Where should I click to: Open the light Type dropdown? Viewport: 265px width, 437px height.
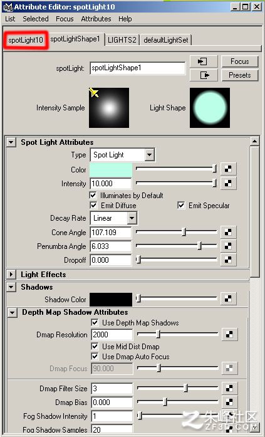click(x=123, y=155)
